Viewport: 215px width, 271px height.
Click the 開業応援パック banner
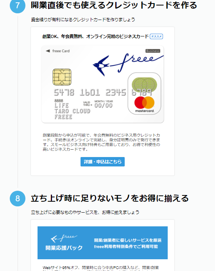pyautogui.click(x=102, y=243)
